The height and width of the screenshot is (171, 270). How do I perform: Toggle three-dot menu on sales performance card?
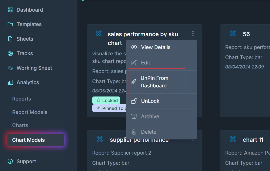point(193,34)
